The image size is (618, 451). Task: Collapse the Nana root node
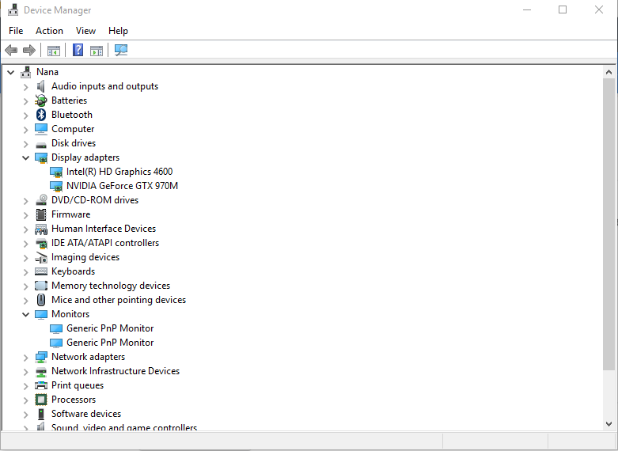10,72
